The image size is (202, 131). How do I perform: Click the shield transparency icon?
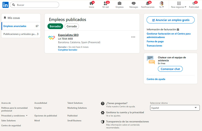tap(103, 122)
